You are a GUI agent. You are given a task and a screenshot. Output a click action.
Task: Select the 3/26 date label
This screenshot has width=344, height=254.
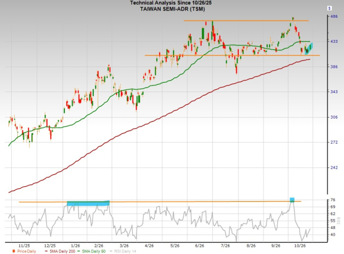pyautogui.click(x=124, y=246)
